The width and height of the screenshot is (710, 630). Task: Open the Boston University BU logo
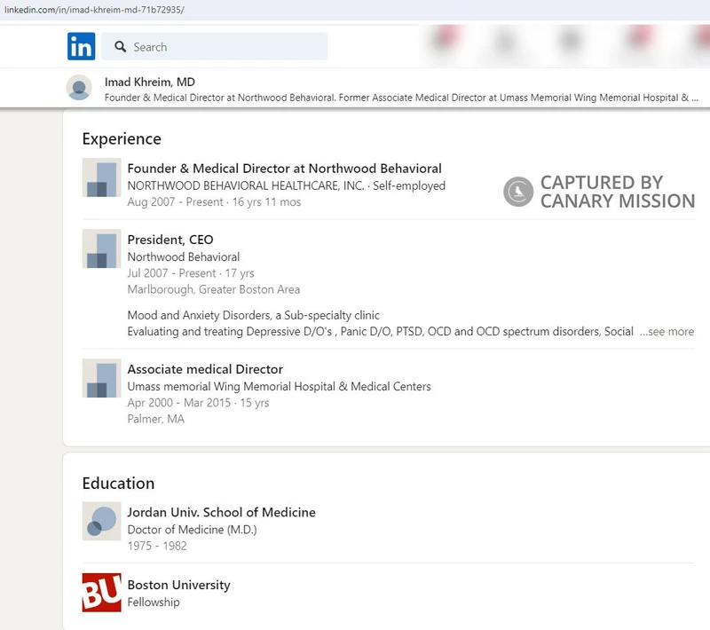click(101, 593)
